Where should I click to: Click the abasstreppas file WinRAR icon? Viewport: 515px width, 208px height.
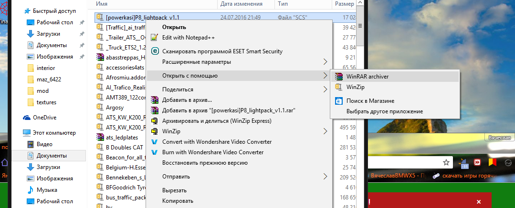100,57
